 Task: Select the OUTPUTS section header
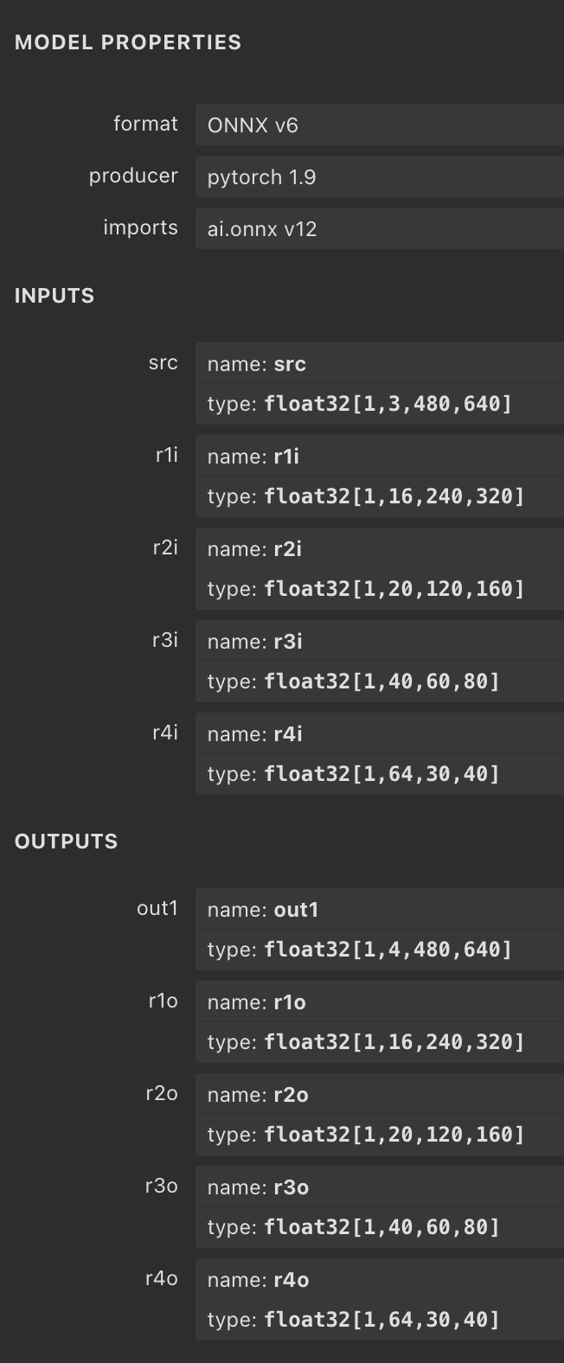click(66, 841)
